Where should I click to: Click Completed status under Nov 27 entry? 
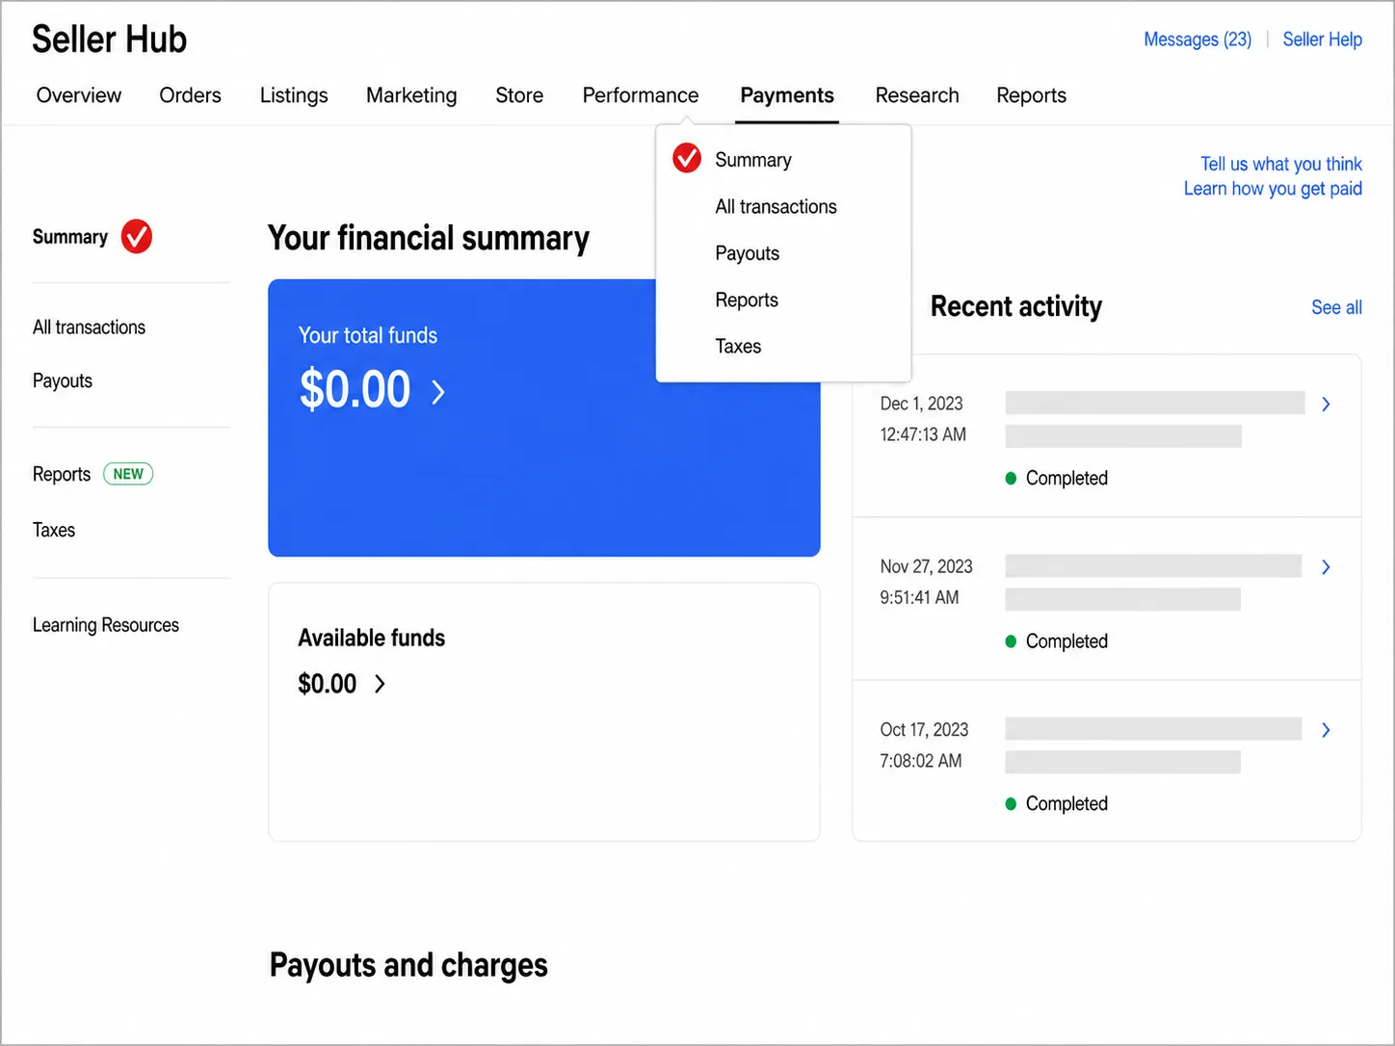coord(1066,641)
